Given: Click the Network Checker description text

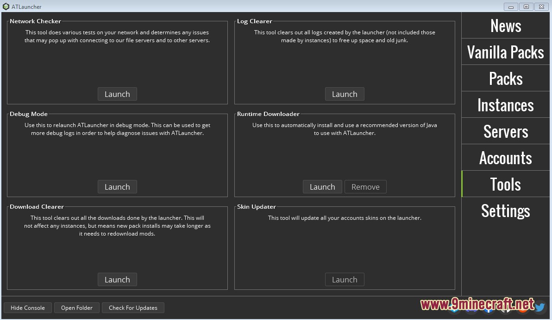Looking at the screenshot, I should coord(117,36).
